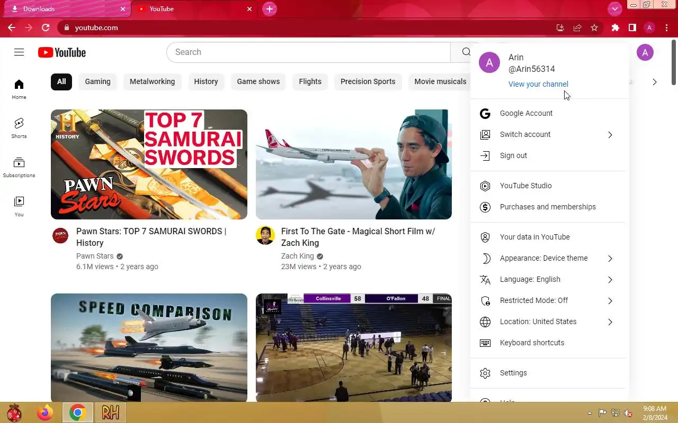Click the Chrome taskbar icon
Image resolution: width=678 pixels, height=423 pixels.
[78, 412]
